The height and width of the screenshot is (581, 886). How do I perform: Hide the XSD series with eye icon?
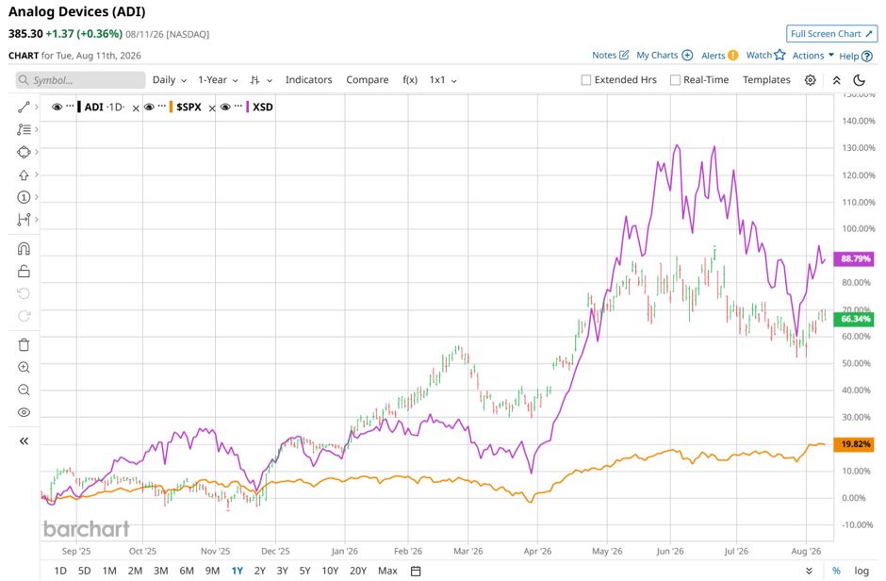225,107
